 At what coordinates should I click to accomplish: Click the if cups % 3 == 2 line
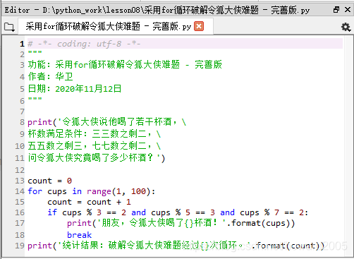click(178, 212)
